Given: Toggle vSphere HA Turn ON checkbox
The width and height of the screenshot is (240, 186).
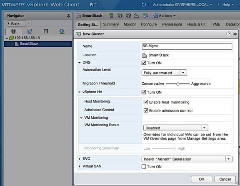Looking at the screenshot, I should (x=144, y=92).
